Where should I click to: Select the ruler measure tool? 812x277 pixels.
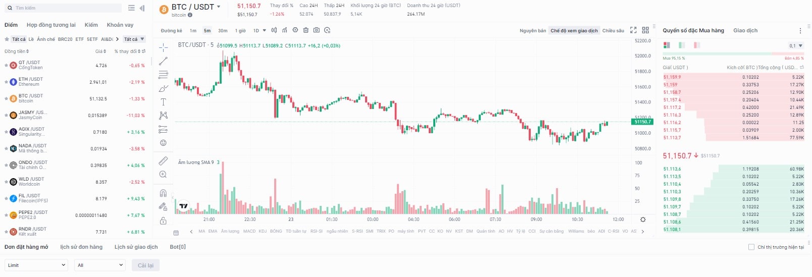click(x=163, y=161)
